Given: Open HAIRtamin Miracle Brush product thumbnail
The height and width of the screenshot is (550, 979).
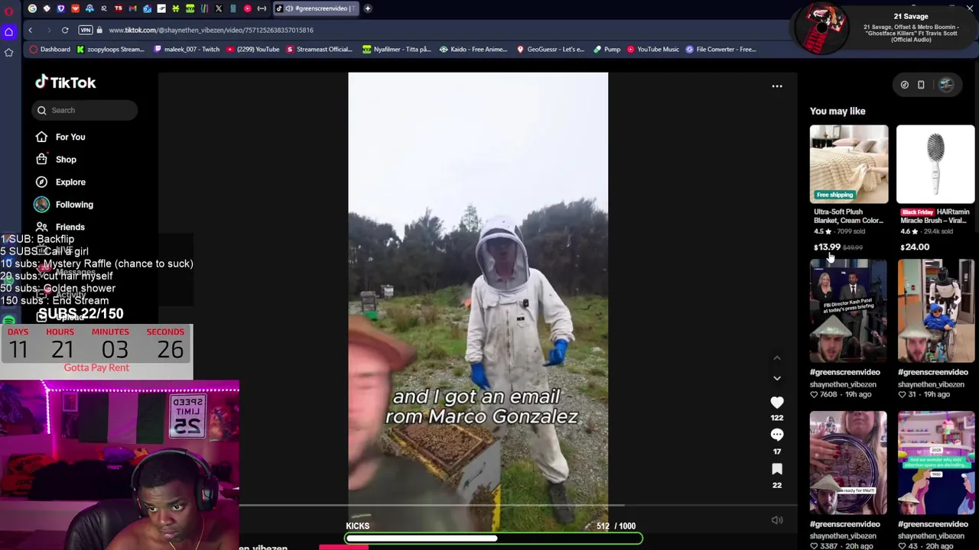Looking at the screenshot, I should click(935, 164).
